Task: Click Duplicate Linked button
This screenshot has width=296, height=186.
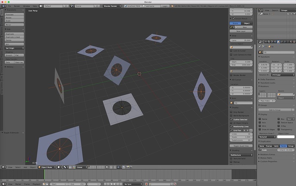Action: [x=14, y=37]
